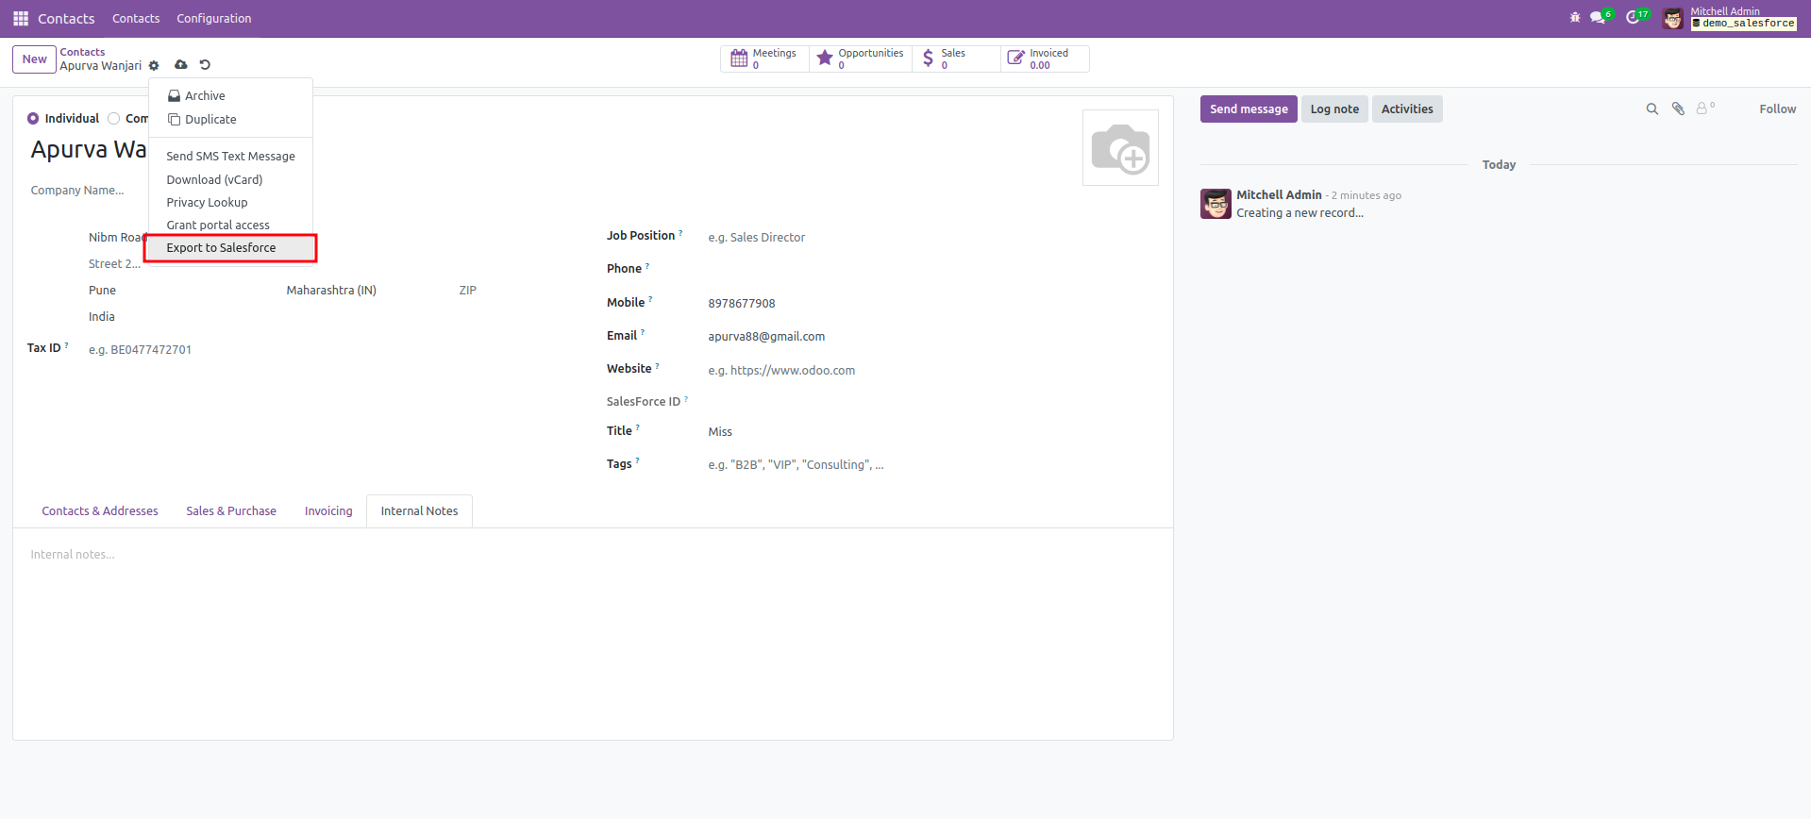Click Mitchell Admin avatar in chatter message
Screen dimensions: 1811x819
(1216, 204)
